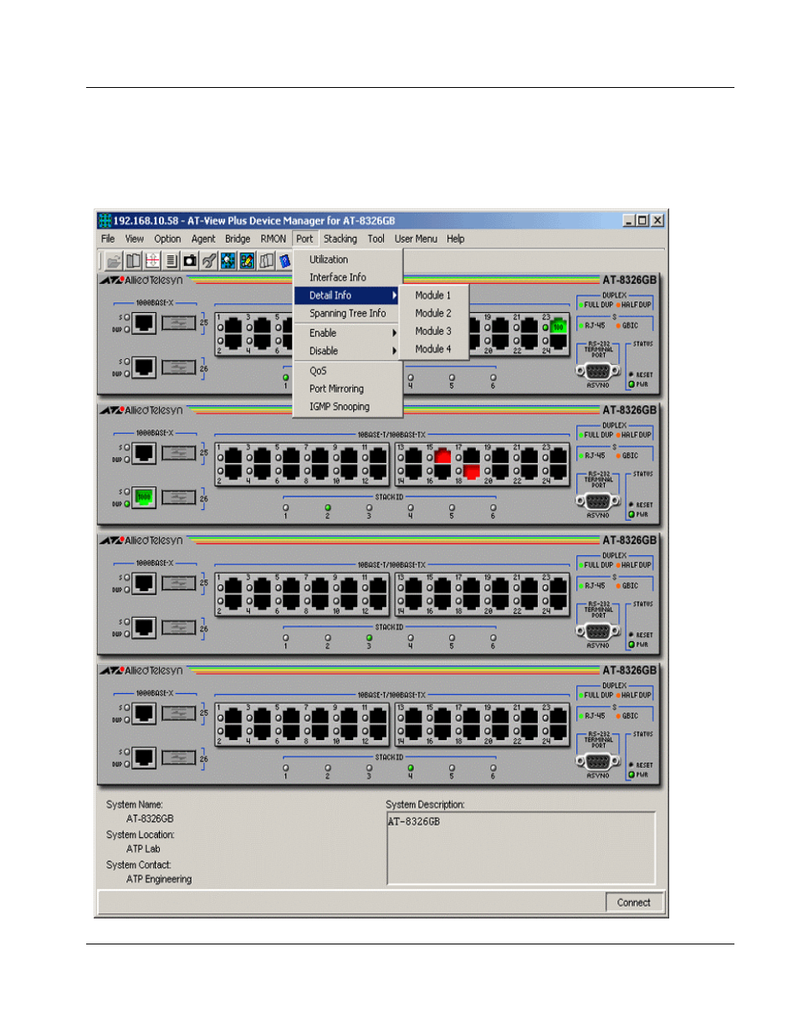Open the File menu
Screen dimensions: 798x1034
108,239
